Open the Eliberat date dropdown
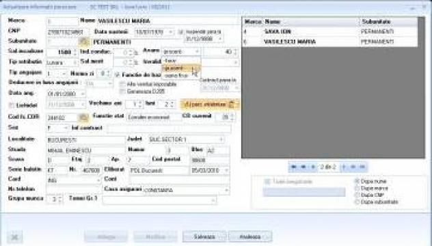 click(x=226, y=171)
